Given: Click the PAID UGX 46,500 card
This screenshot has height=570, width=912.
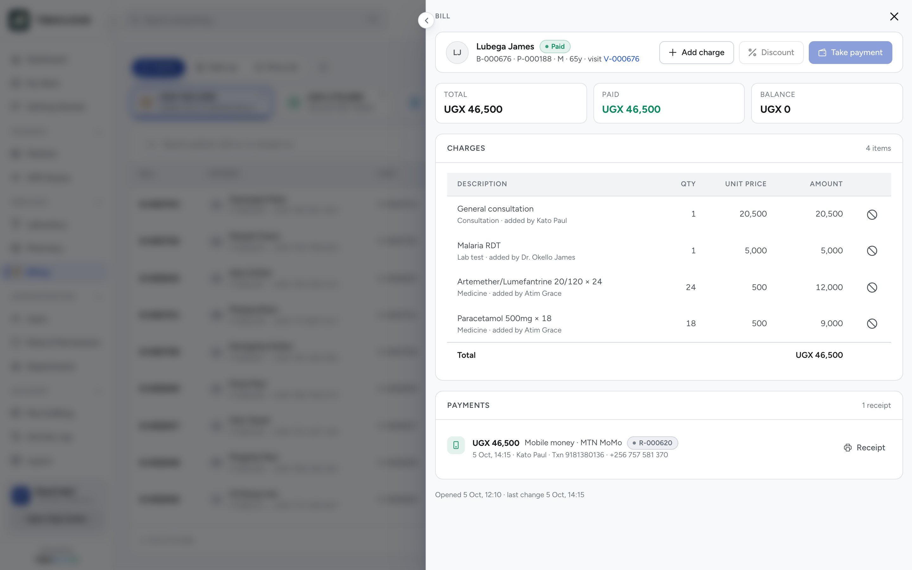Looking at the screenshot, I should pos(668,103).
